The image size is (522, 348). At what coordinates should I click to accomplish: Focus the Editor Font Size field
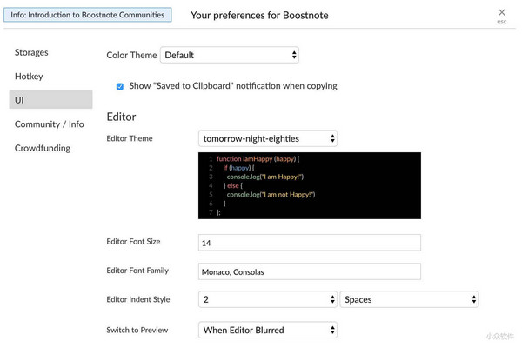[x=310, y=243]
